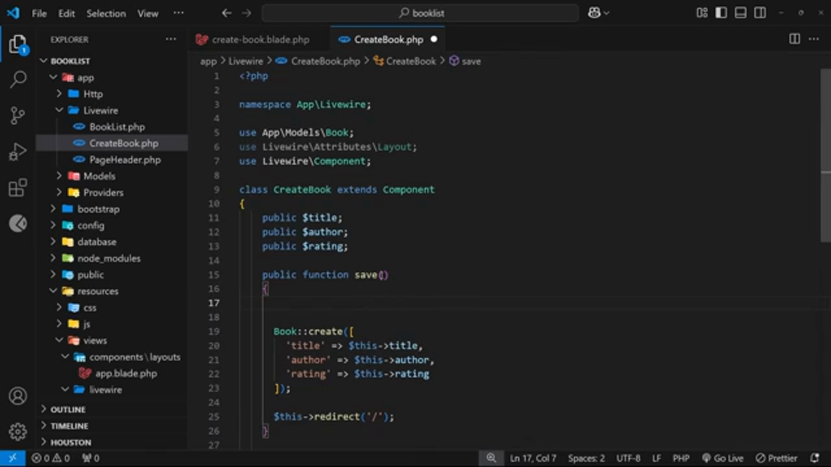The image size is (831, 467).
Task: Change language mode PHP
Action: [x=681, y=458]
